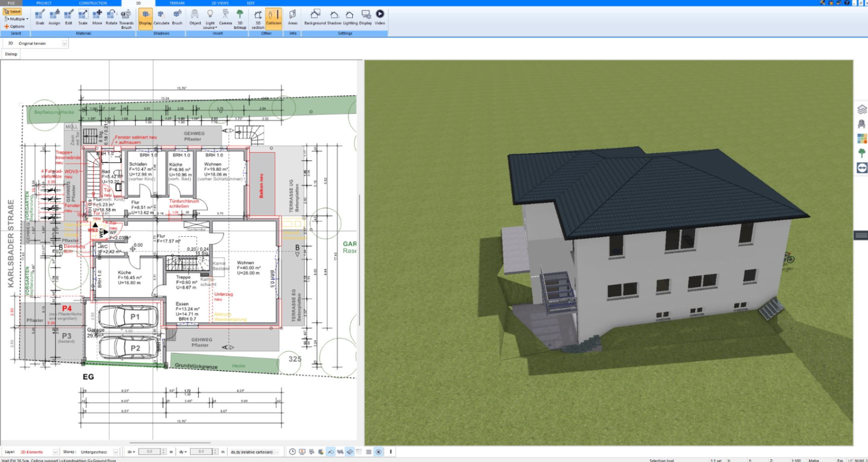Select the Grab material tool

click(x=40, y=18)
